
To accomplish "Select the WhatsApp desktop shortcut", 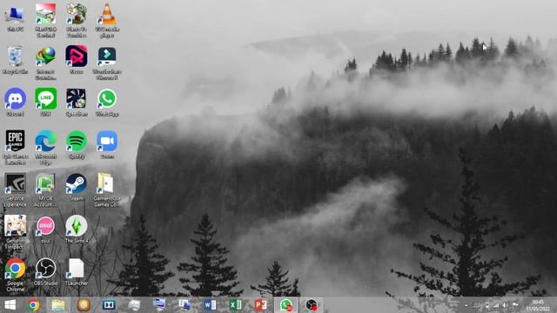I will pyautogui.click(x=107, y=103).
